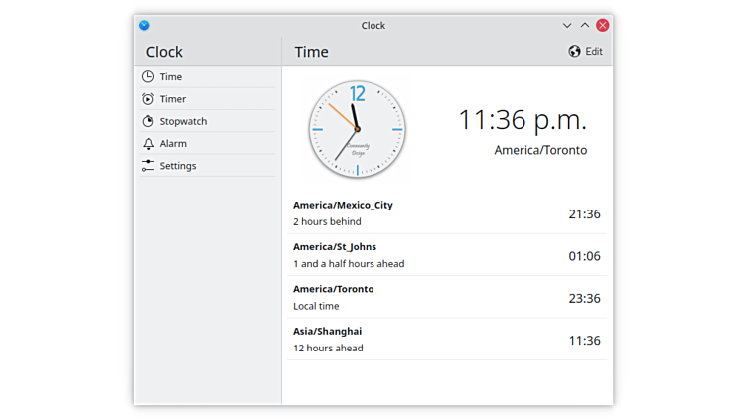
Task: Minimize the Clock window
Action: click(567, 25)
